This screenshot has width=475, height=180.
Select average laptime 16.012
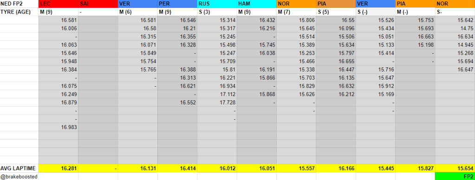(x=217, y=168)
